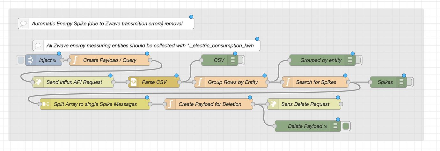Click the Search for Spikes function icon

(x=287, y=82)
